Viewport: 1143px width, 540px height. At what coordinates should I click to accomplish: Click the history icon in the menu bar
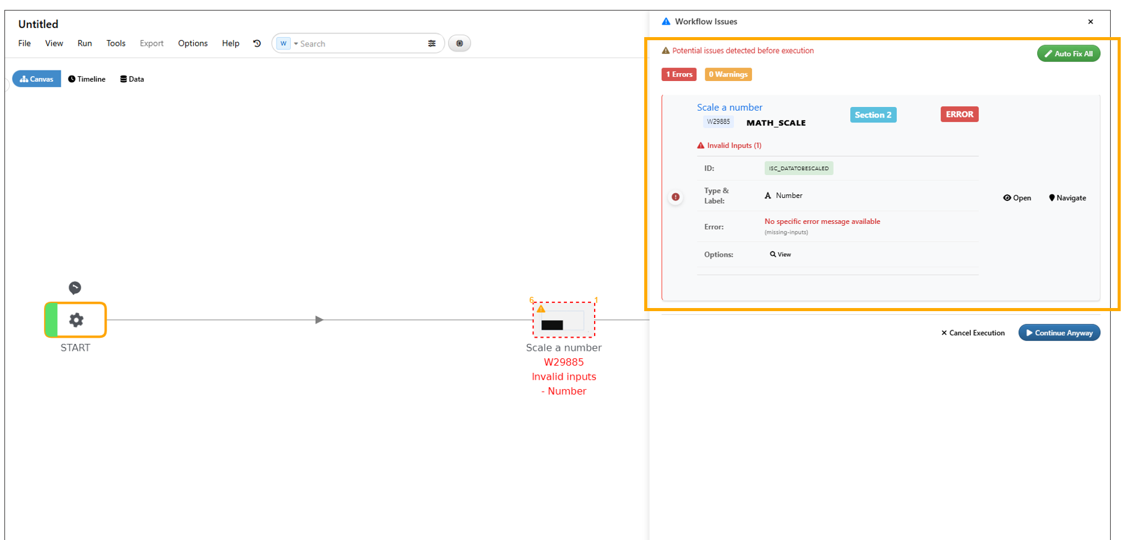coord(257,43)
